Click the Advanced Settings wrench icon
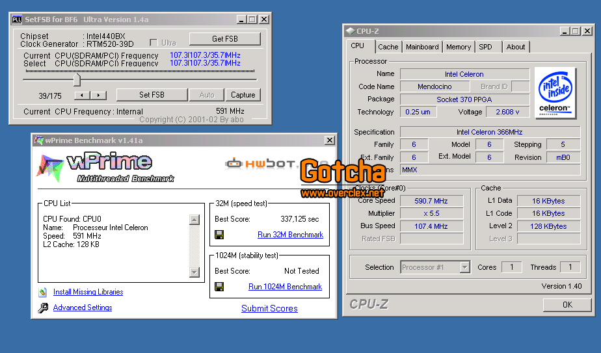Image resolution: width=601 pixels, height=353 pixels. pos(43,307)
